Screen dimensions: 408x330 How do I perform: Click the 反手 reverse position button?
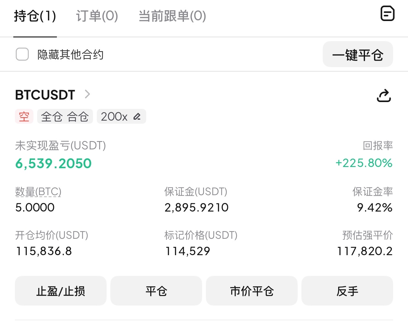[347, 291]
